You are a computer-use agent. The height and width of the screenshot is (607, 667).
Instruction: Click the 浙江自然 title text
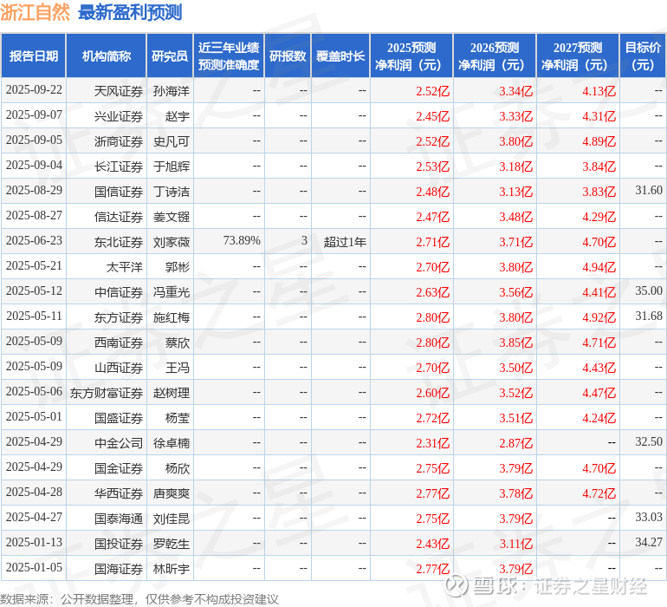coord(36,12)
